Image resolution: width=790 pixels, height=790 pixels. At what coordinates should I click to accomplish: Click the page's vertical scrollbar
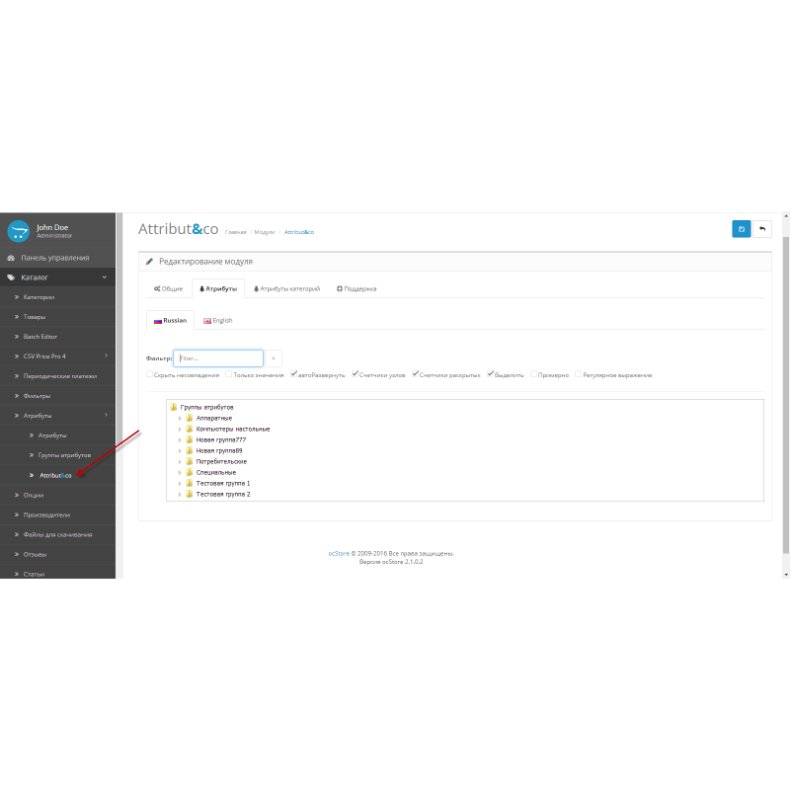(x=786, y=395)
